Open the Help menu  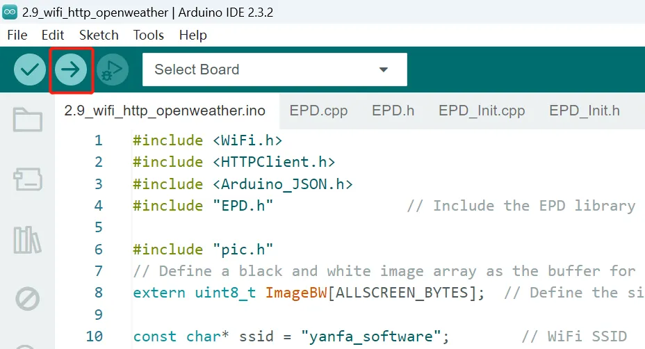pos(193,35)
